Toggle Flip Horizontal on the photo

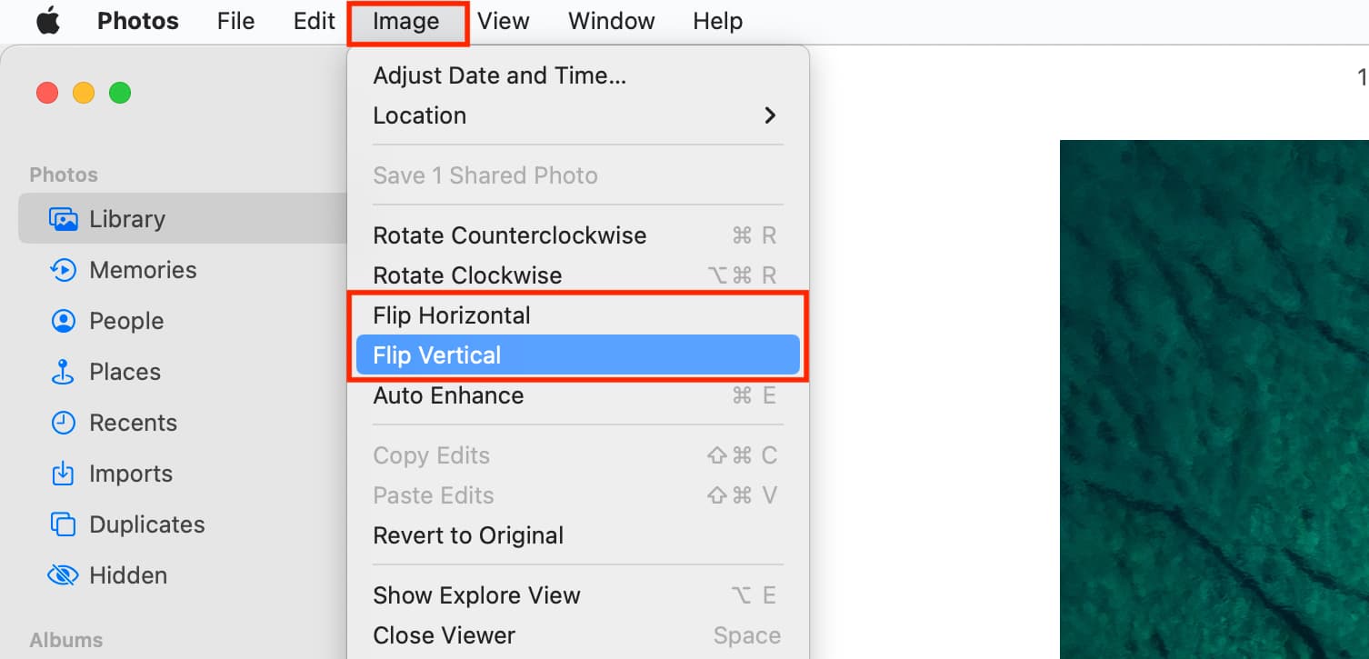click(x=451, y=315)
